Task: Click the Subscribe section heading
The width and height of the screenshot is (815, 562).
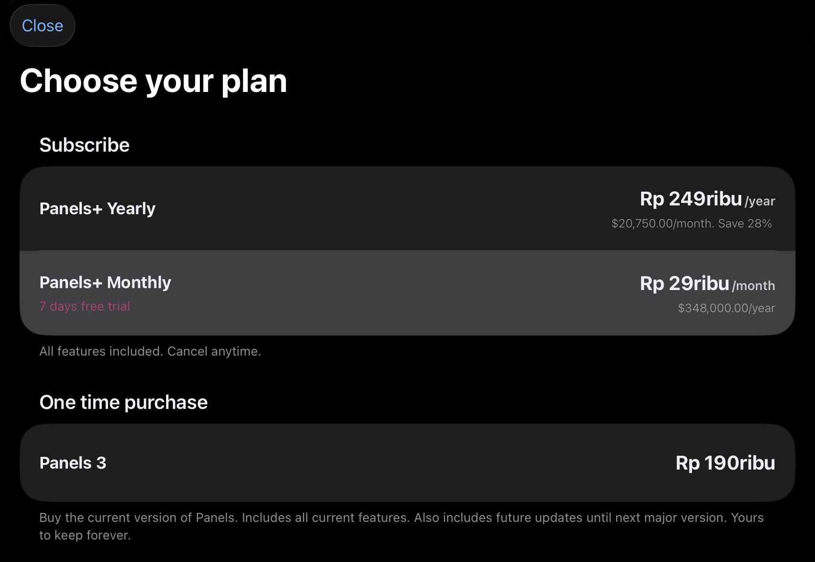Action: (85, 145)
